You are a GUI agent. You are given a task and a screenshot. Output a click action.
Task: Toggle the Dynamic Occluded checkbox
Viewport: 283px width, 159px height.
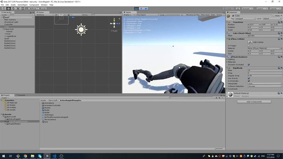[x=249, y=64]
